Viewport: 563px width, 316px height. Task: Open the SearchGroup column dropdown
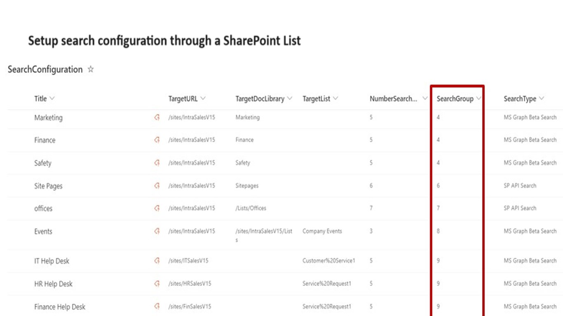[x=479, y=99]
